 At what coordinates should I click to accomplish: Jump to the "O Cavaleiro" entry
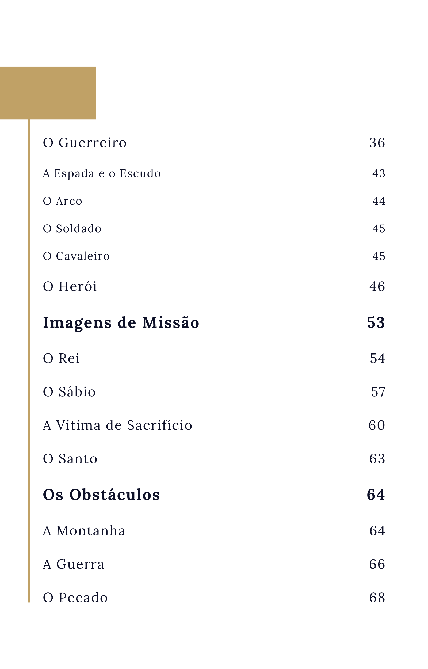(x=76, y=256)
